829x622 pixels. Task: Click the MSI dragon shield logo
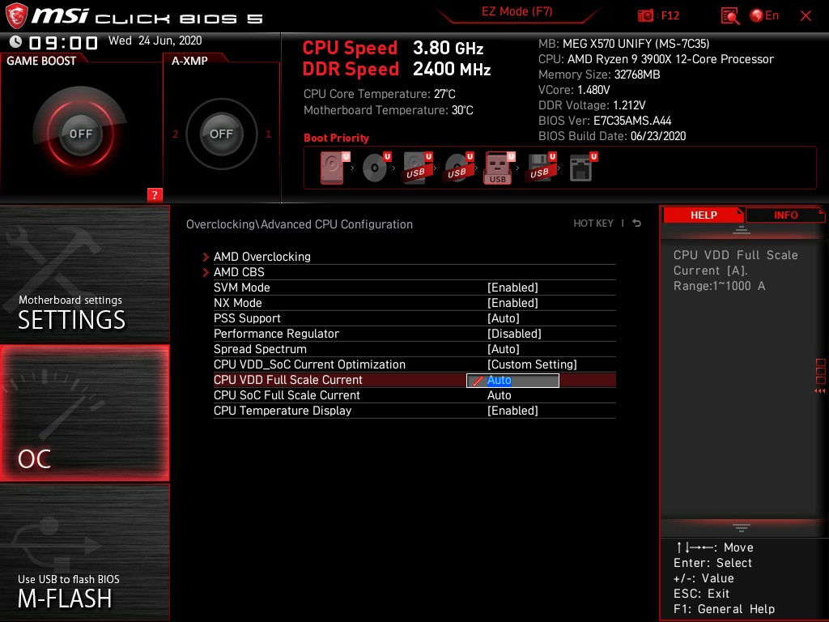point(16,16)
